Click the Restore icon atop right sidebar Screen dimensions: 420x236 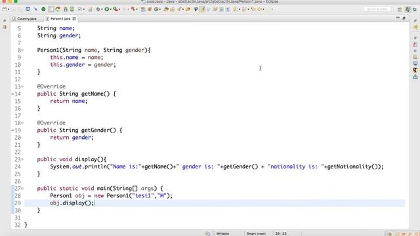point(415,20)
